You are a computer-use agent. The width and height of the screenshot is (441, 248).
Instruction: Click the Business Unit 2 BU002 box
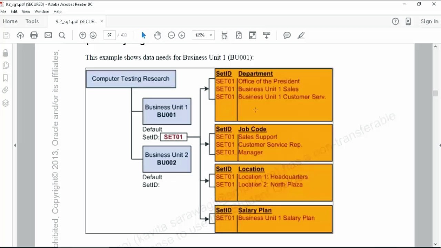pos(167,159)
